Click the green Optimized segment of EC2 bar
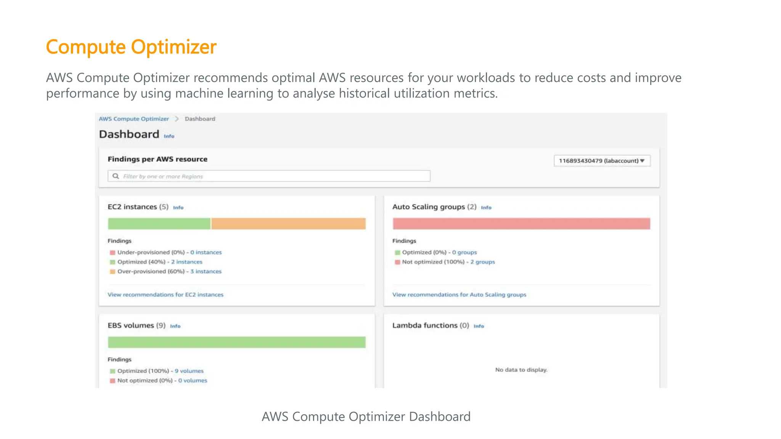The width and height of the screenshot is (781, 439). pos(159,224)
